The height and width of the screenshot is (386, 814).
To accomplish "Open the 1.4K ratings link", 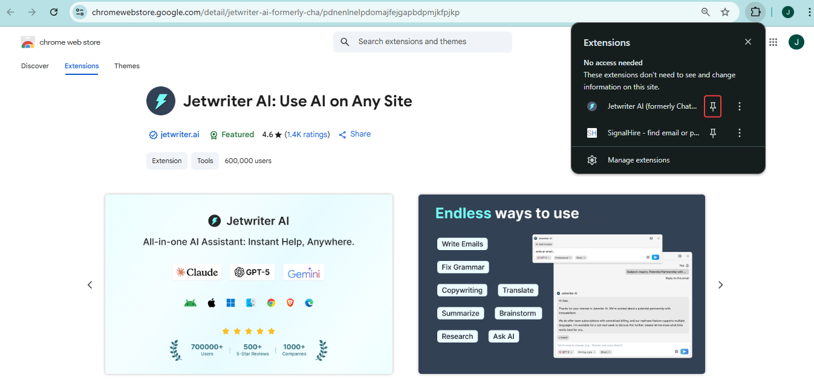I will 308,135.
